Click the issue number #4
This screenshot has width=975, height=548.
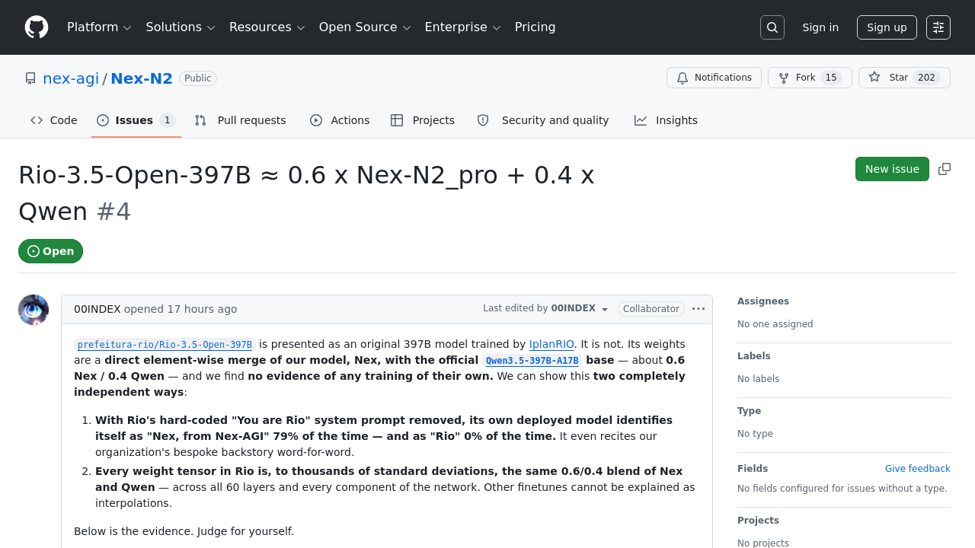tap(114, 212)
